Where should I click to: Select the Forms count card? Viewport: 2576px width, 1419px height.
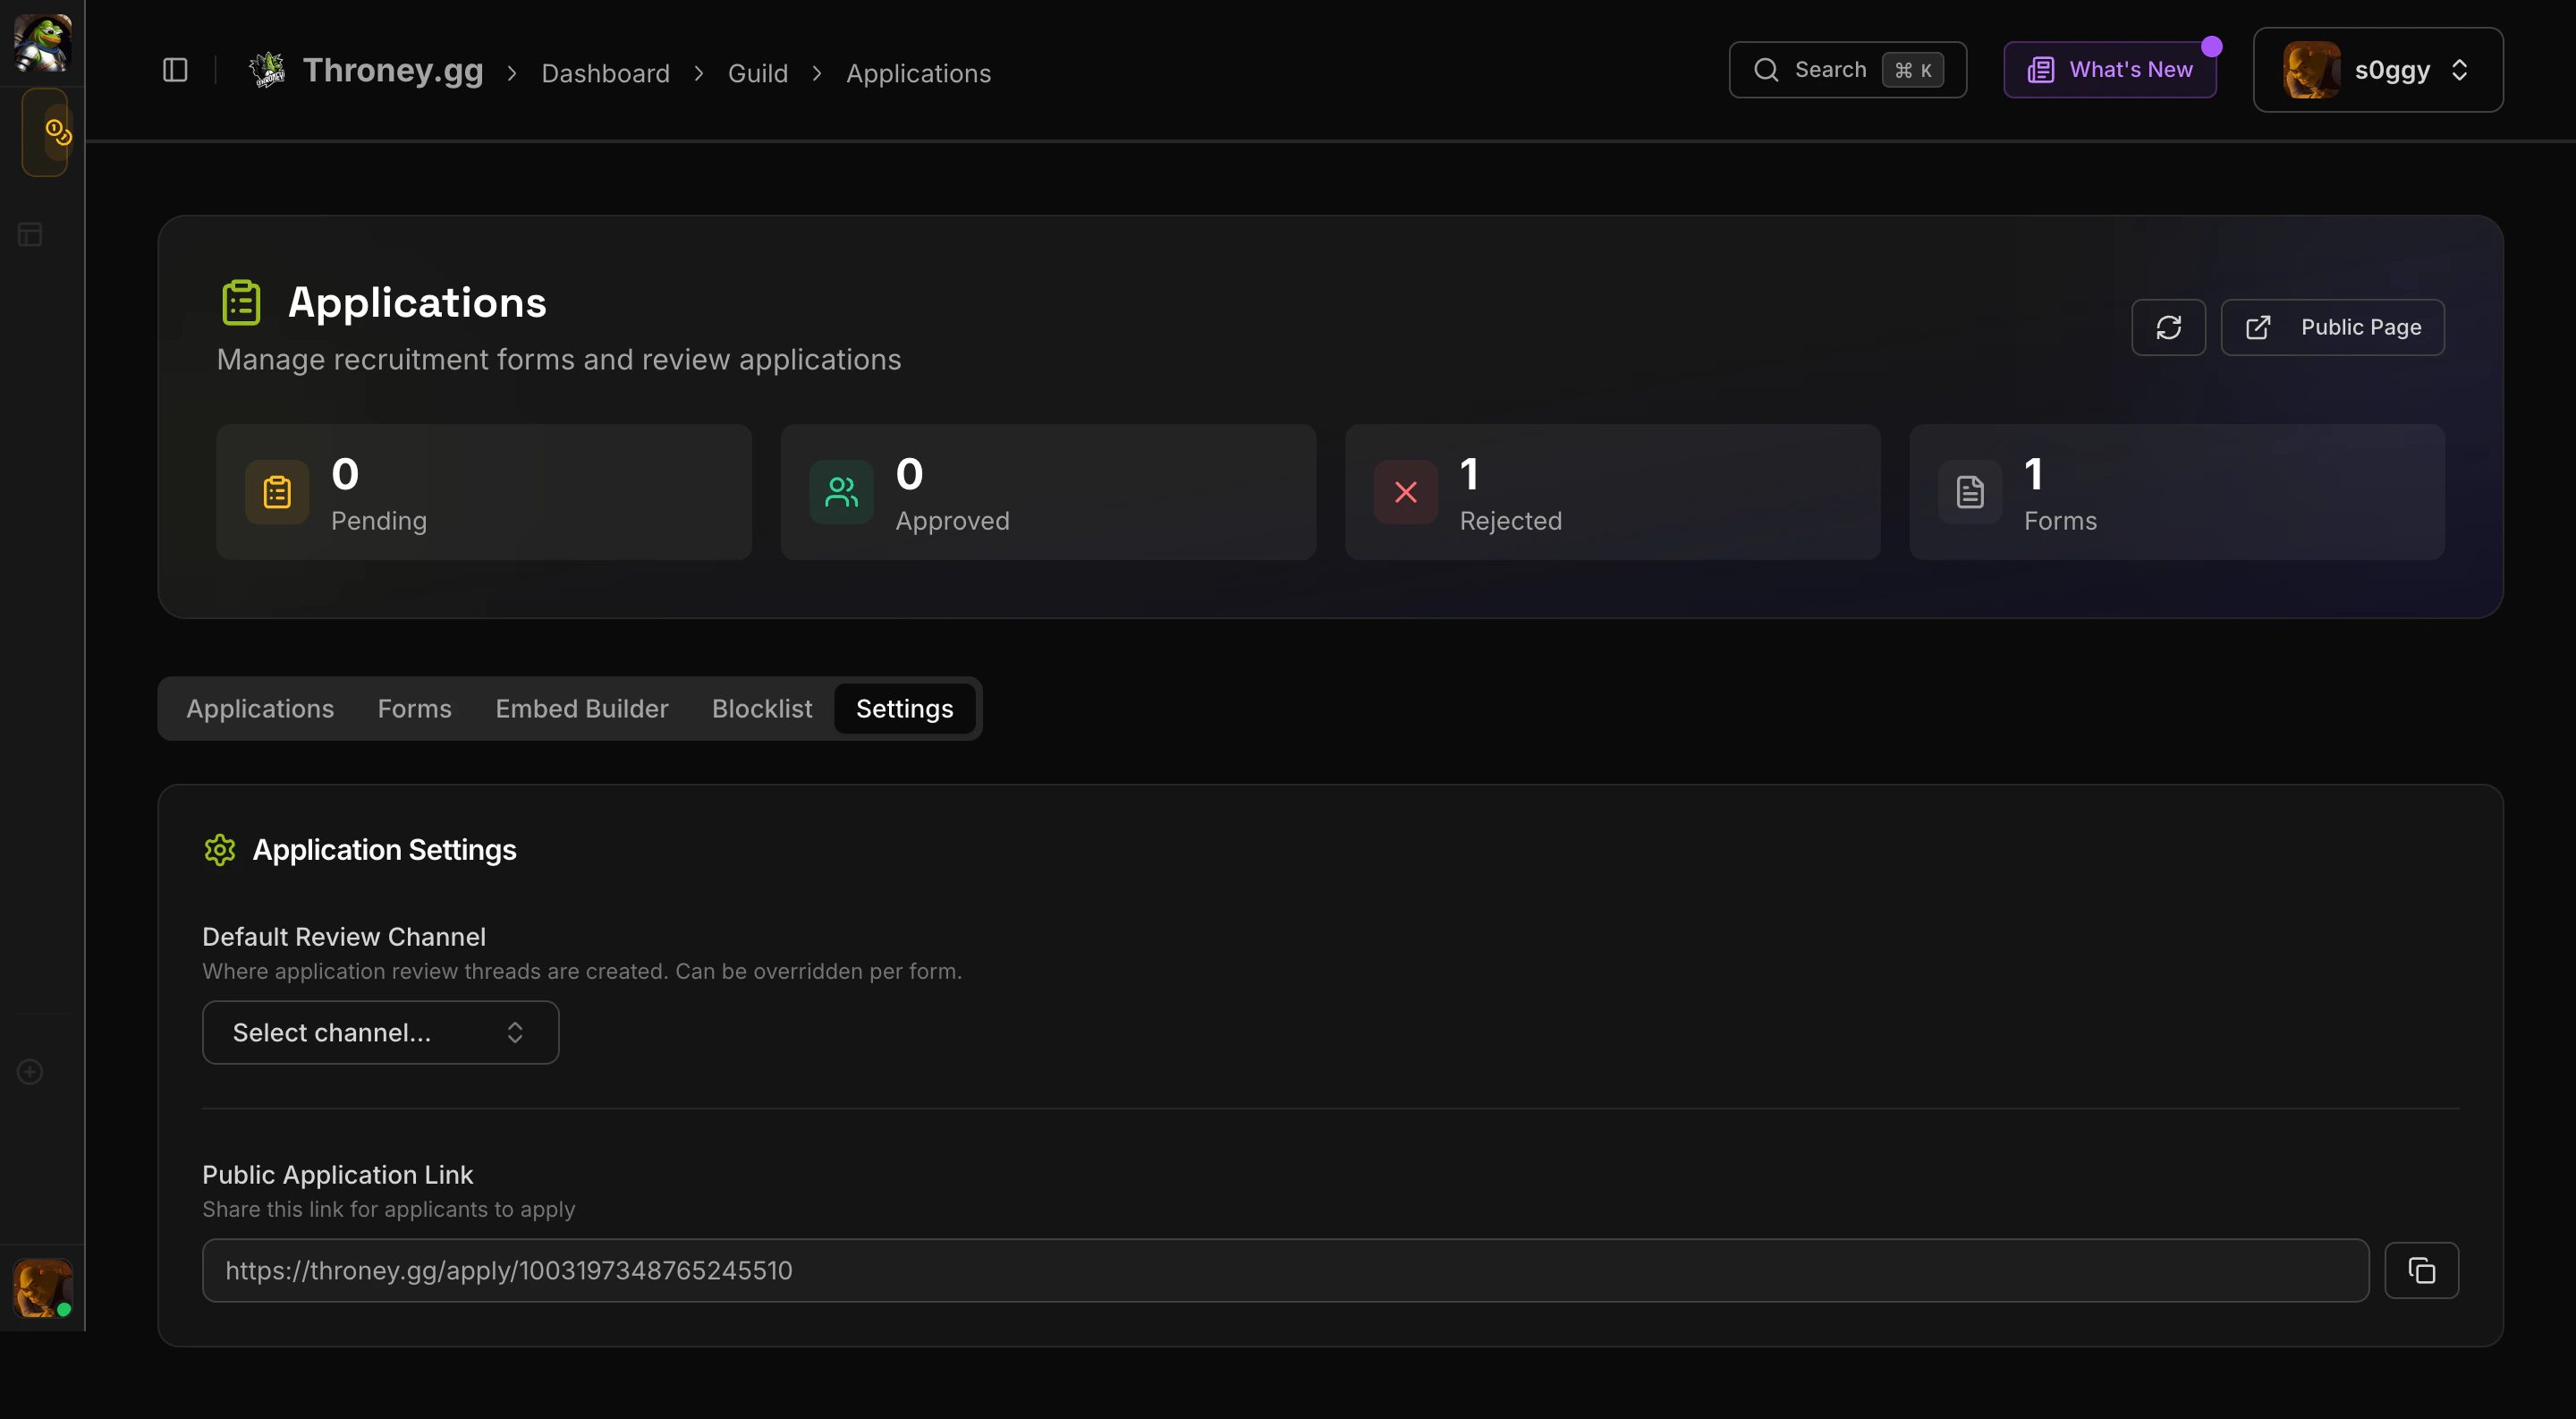2176,492
